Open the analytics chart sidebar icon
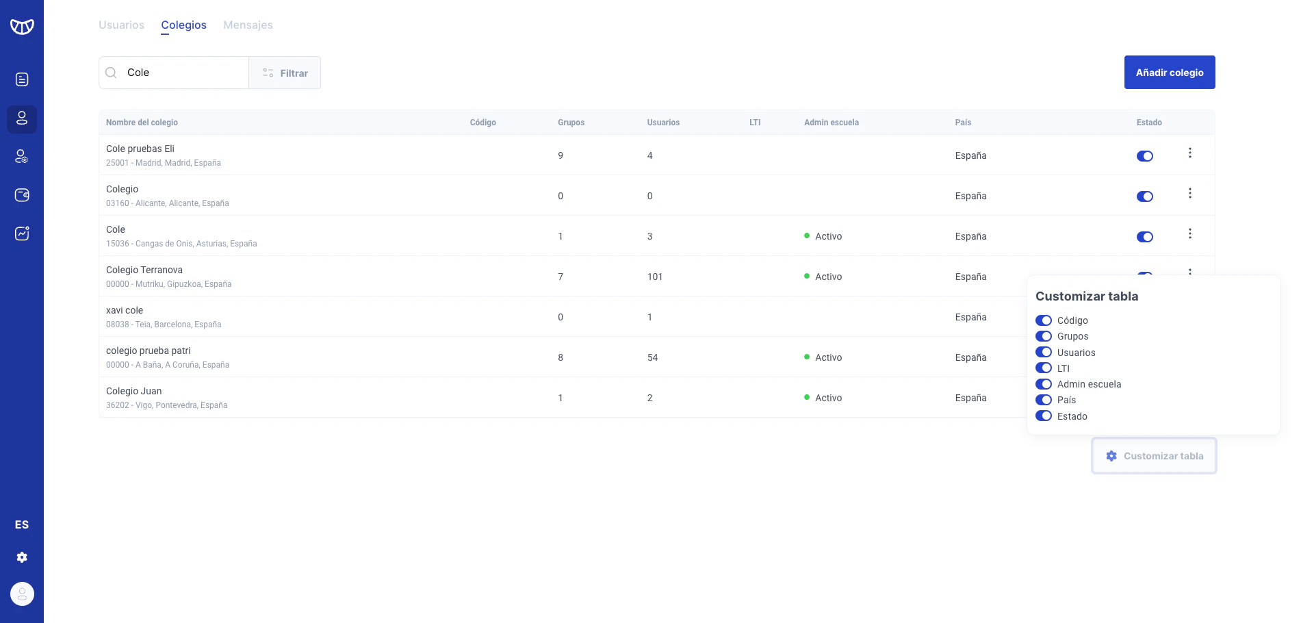1314x623 pixels. coord(22,233)
